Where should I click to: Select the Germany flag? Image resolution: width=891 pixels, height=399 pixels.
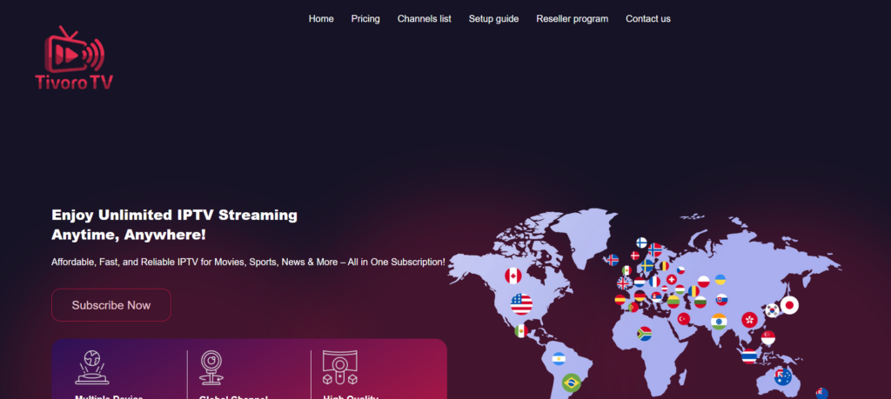pos(640,296)
